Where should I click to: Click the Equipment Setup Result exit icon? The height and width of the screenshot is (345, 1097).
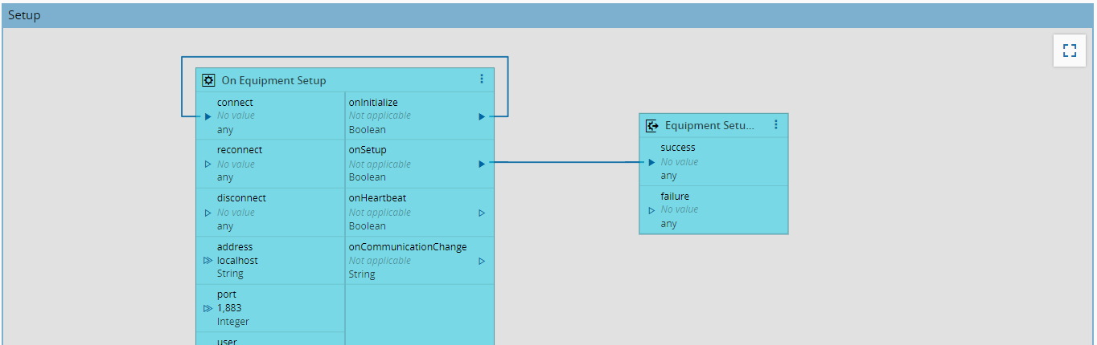pyautogui.click(x=652, y=125)
